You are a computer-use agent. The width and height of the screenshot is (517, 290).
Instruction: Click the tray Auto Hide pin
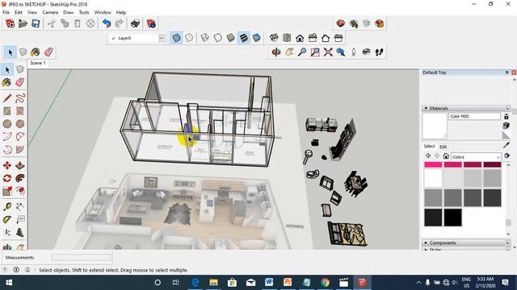506,72
